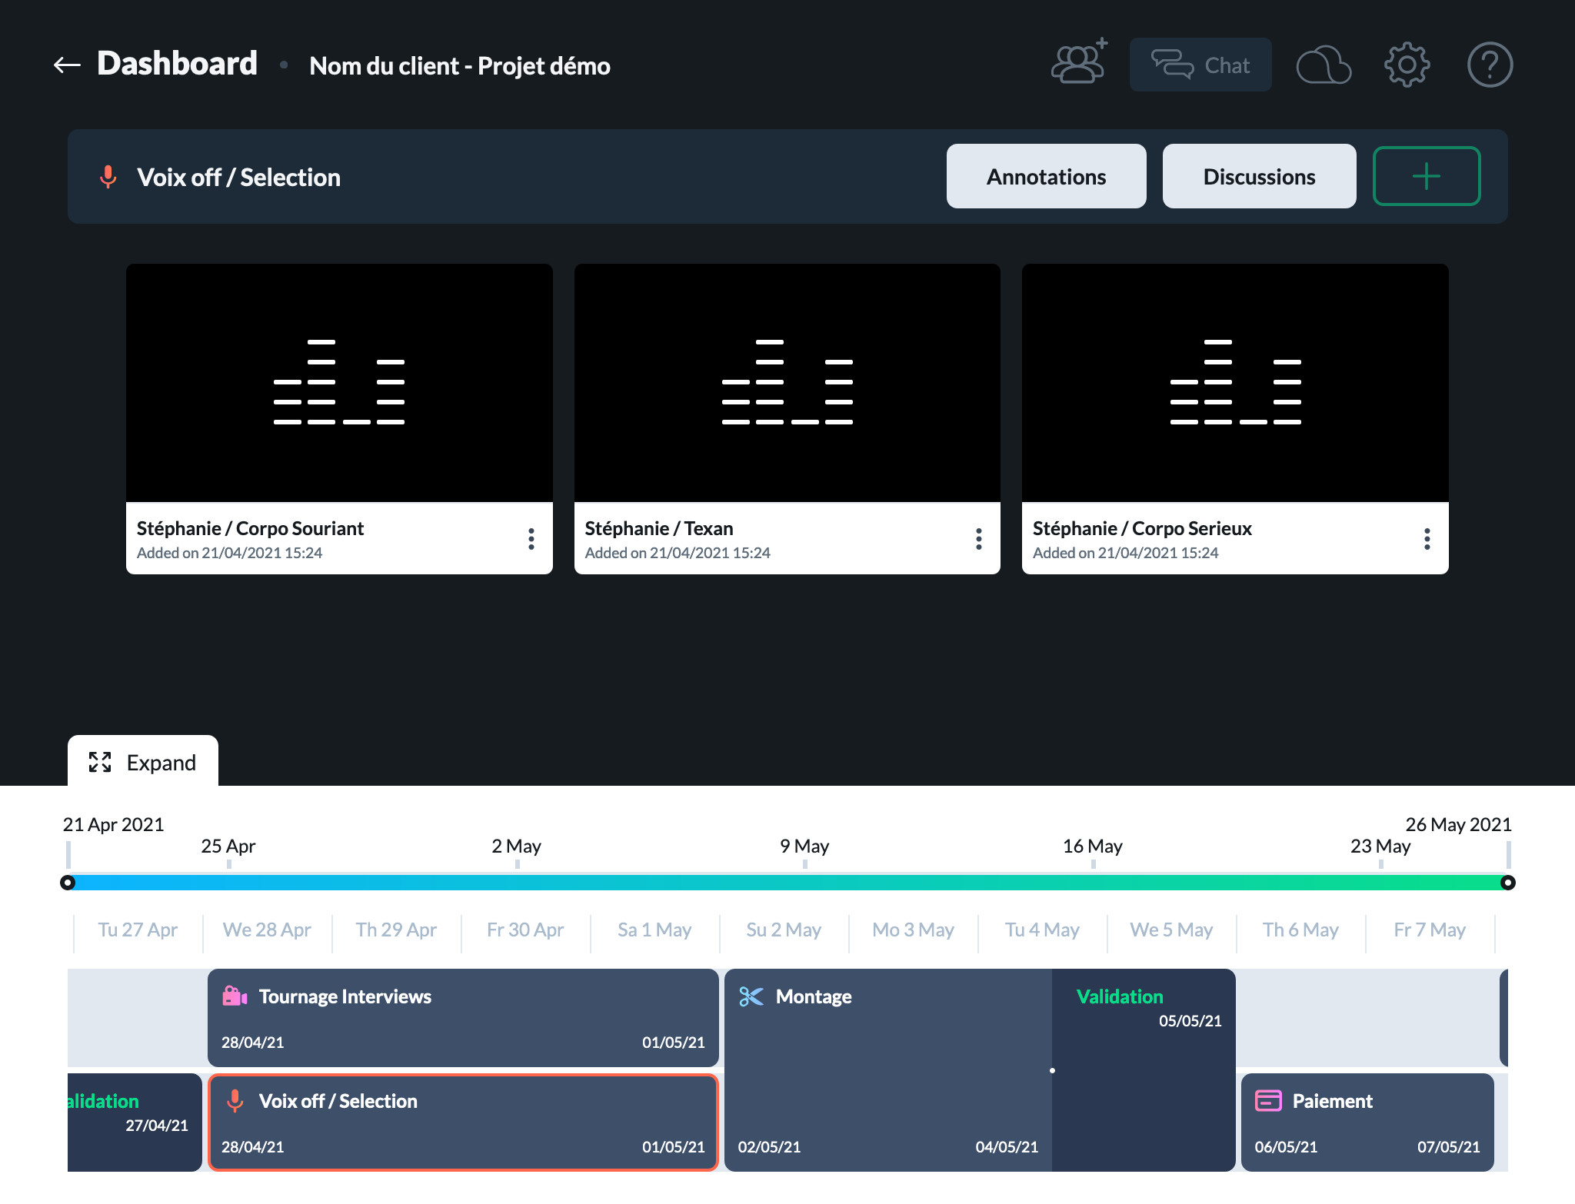Select the Montage task block

pos(888,1070)
